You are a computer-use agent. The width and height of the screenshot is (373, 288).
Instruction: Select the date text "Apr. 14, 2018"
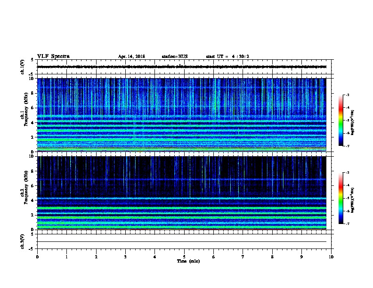click(x=131, y=56)
